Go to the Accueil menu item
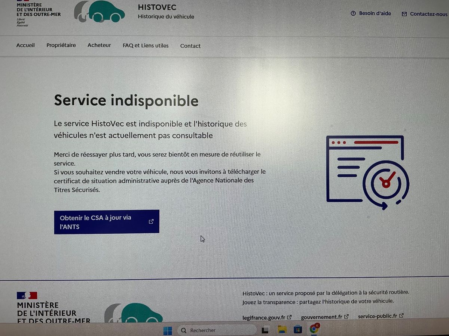449x336 pixels. coord(25,45)
